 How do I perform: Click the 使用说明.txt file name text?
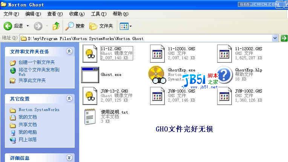pos(114,112)
